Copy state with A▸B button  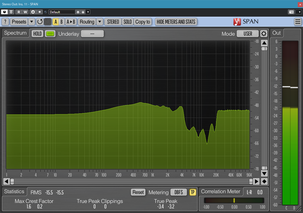click(71, 22)
